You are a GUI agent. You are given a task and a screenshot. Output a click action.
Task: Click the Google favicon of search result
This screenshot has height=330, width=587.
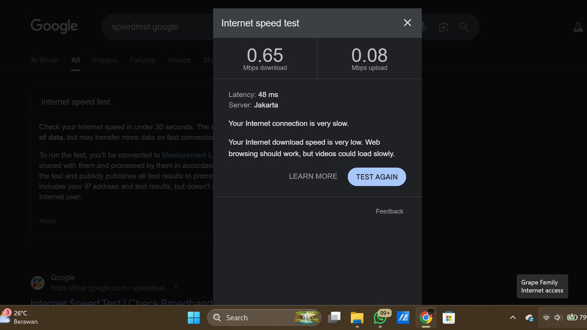click(x=38, y=283)
